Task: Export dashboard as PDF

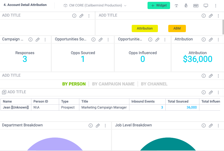Action: pos(196,5)
